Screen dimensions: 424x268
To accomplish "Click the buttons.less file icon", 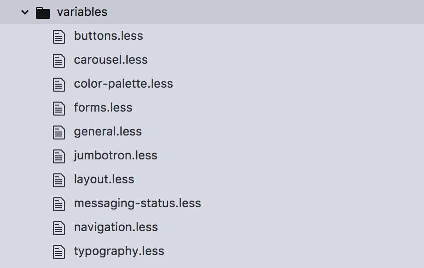I will (x=59, y=36).
